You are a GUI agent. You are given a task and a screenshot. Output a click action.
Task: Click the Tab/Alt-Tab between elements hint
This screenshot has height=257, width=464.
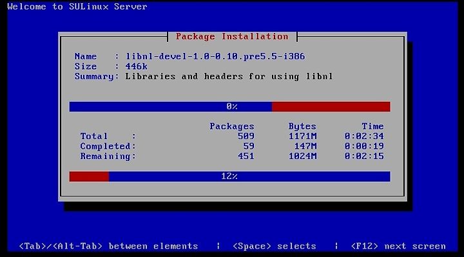tap(108, 246)
